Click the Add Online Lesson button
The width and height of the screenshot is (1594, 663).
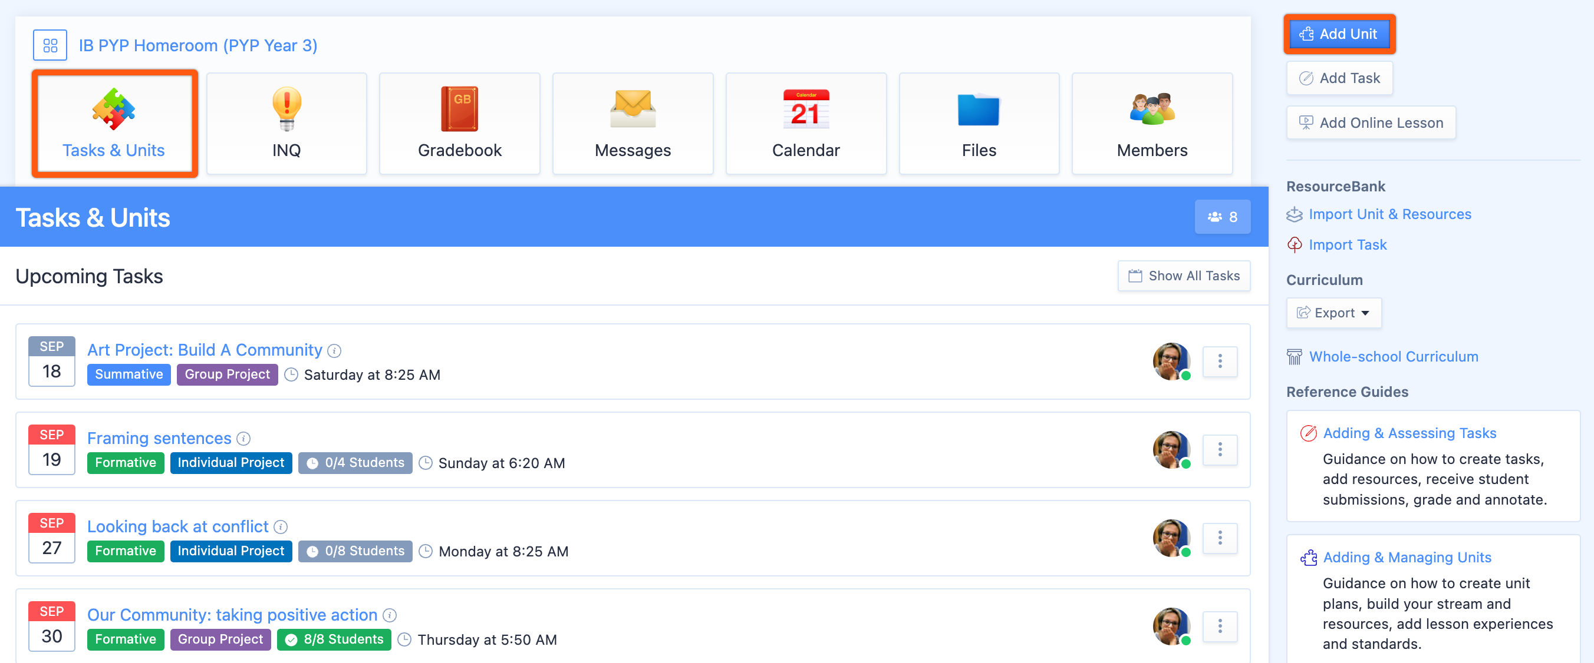coord(1371,122)
